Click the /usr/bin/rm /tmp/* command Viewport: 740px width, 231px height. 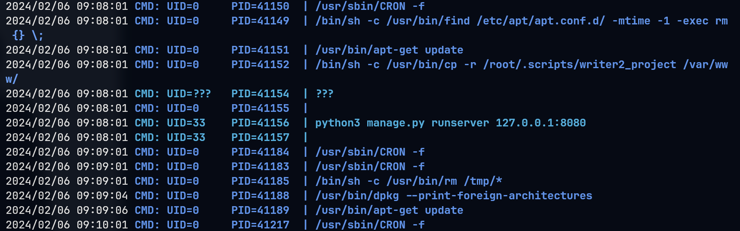[444, 181]
